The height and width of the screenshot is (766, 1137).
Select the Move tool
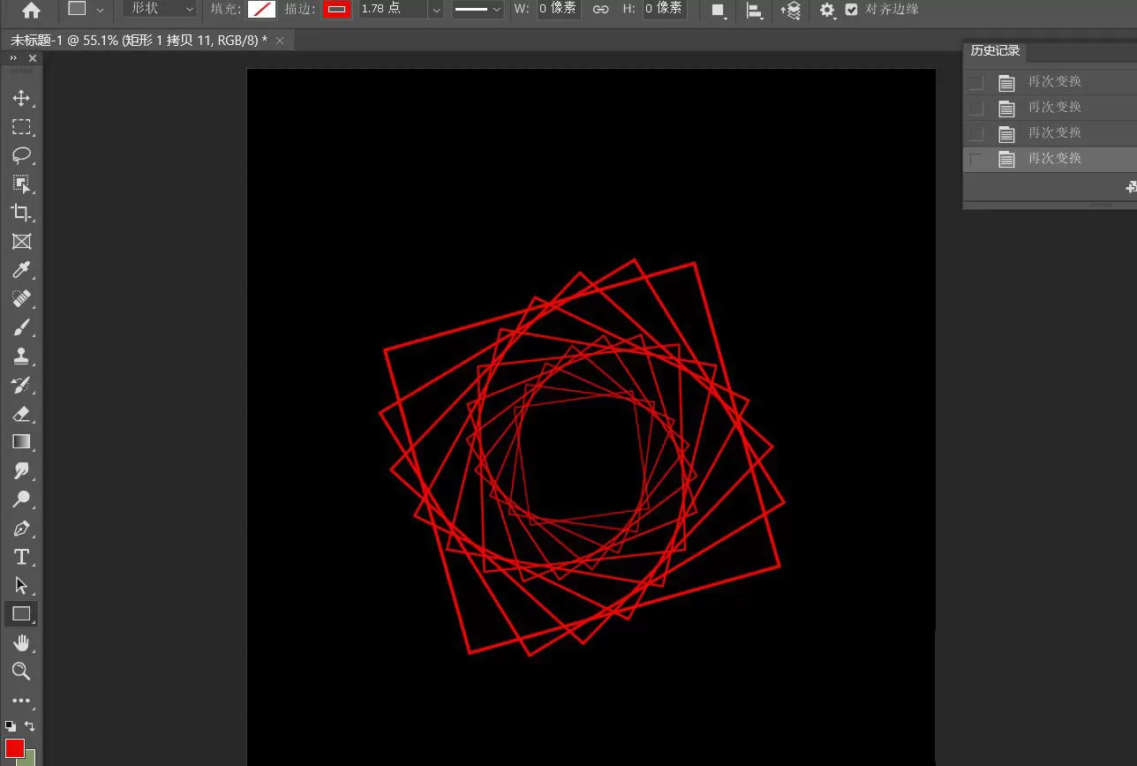click(x=21, y=98)
